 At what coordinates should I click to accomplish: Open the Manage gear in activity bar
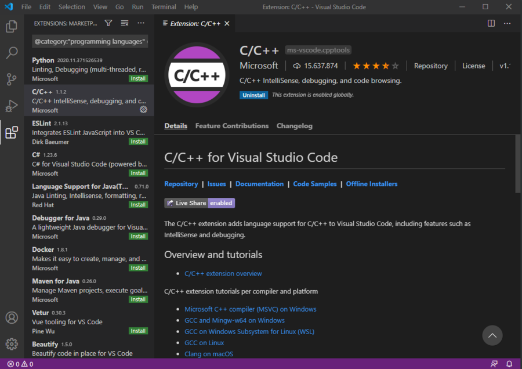point(12,344)
